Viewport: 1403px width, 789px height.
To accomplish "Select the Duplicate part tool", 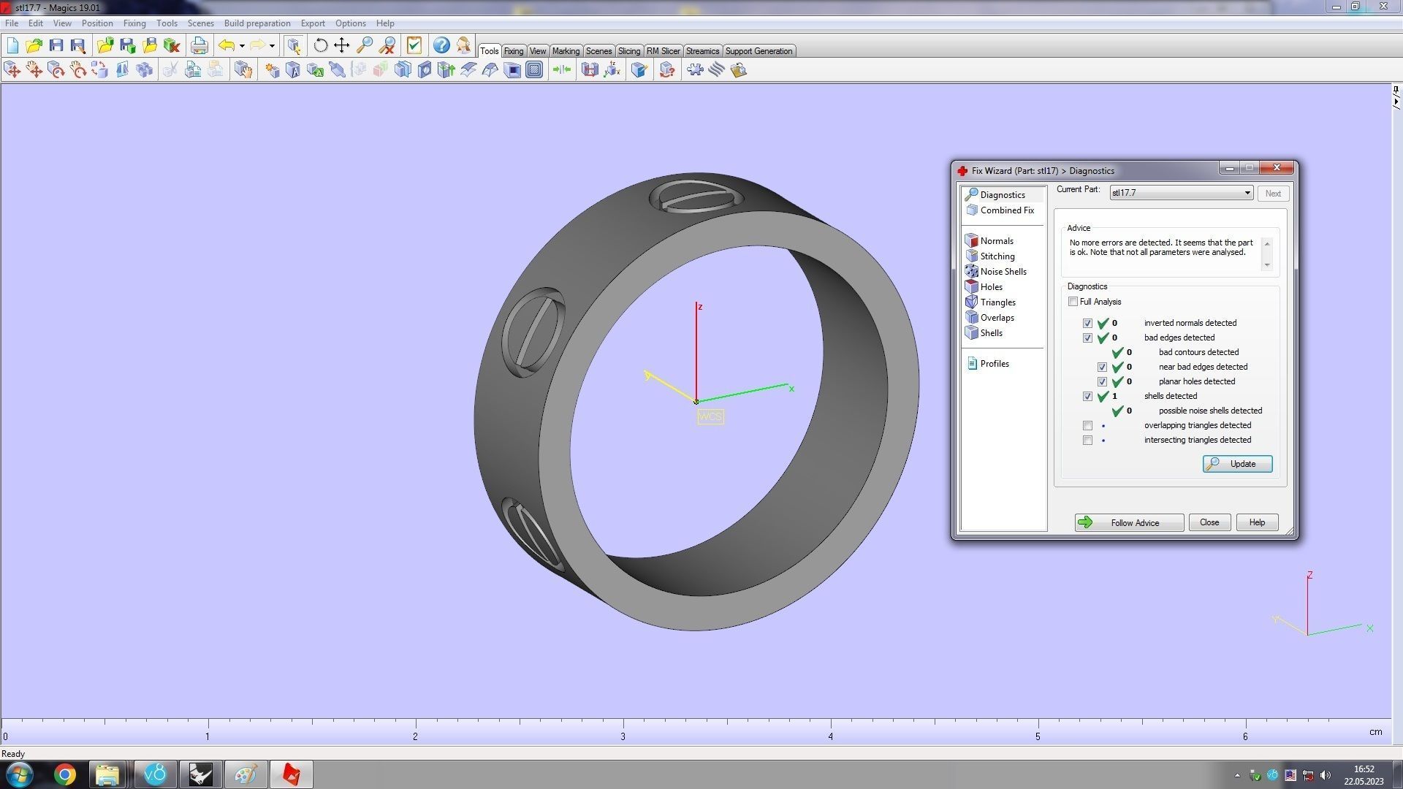I will point(144,69).
